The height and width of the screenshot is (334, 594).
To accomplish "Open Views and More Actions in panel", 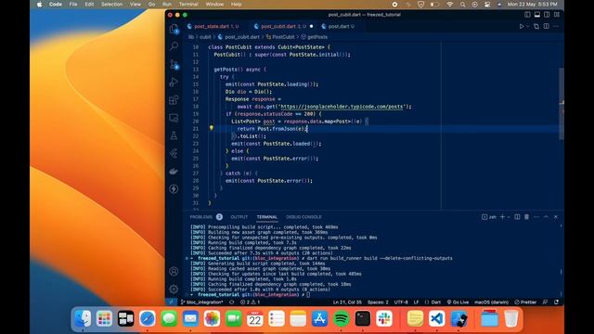I will (536, 217).
